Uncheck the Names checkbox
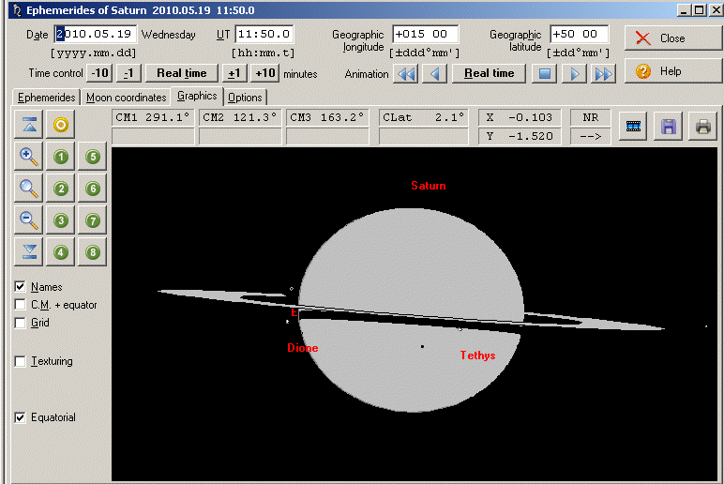 pos(21,287)
